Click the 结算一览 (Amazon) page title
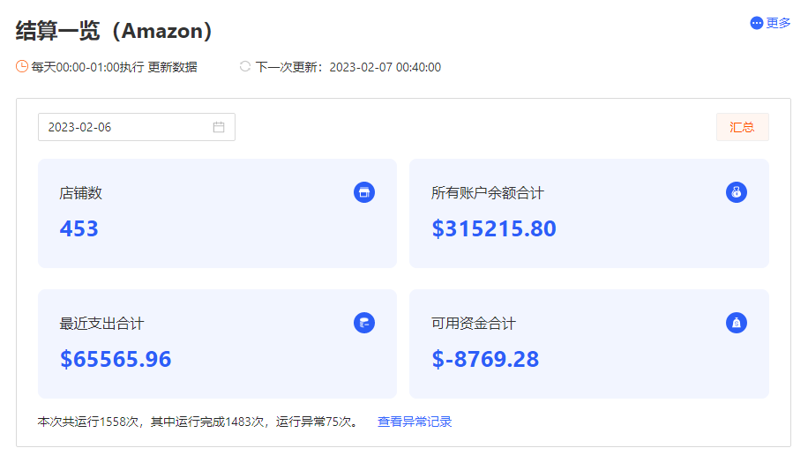Viewport: 808px width, 463px height. pos(114,31)
